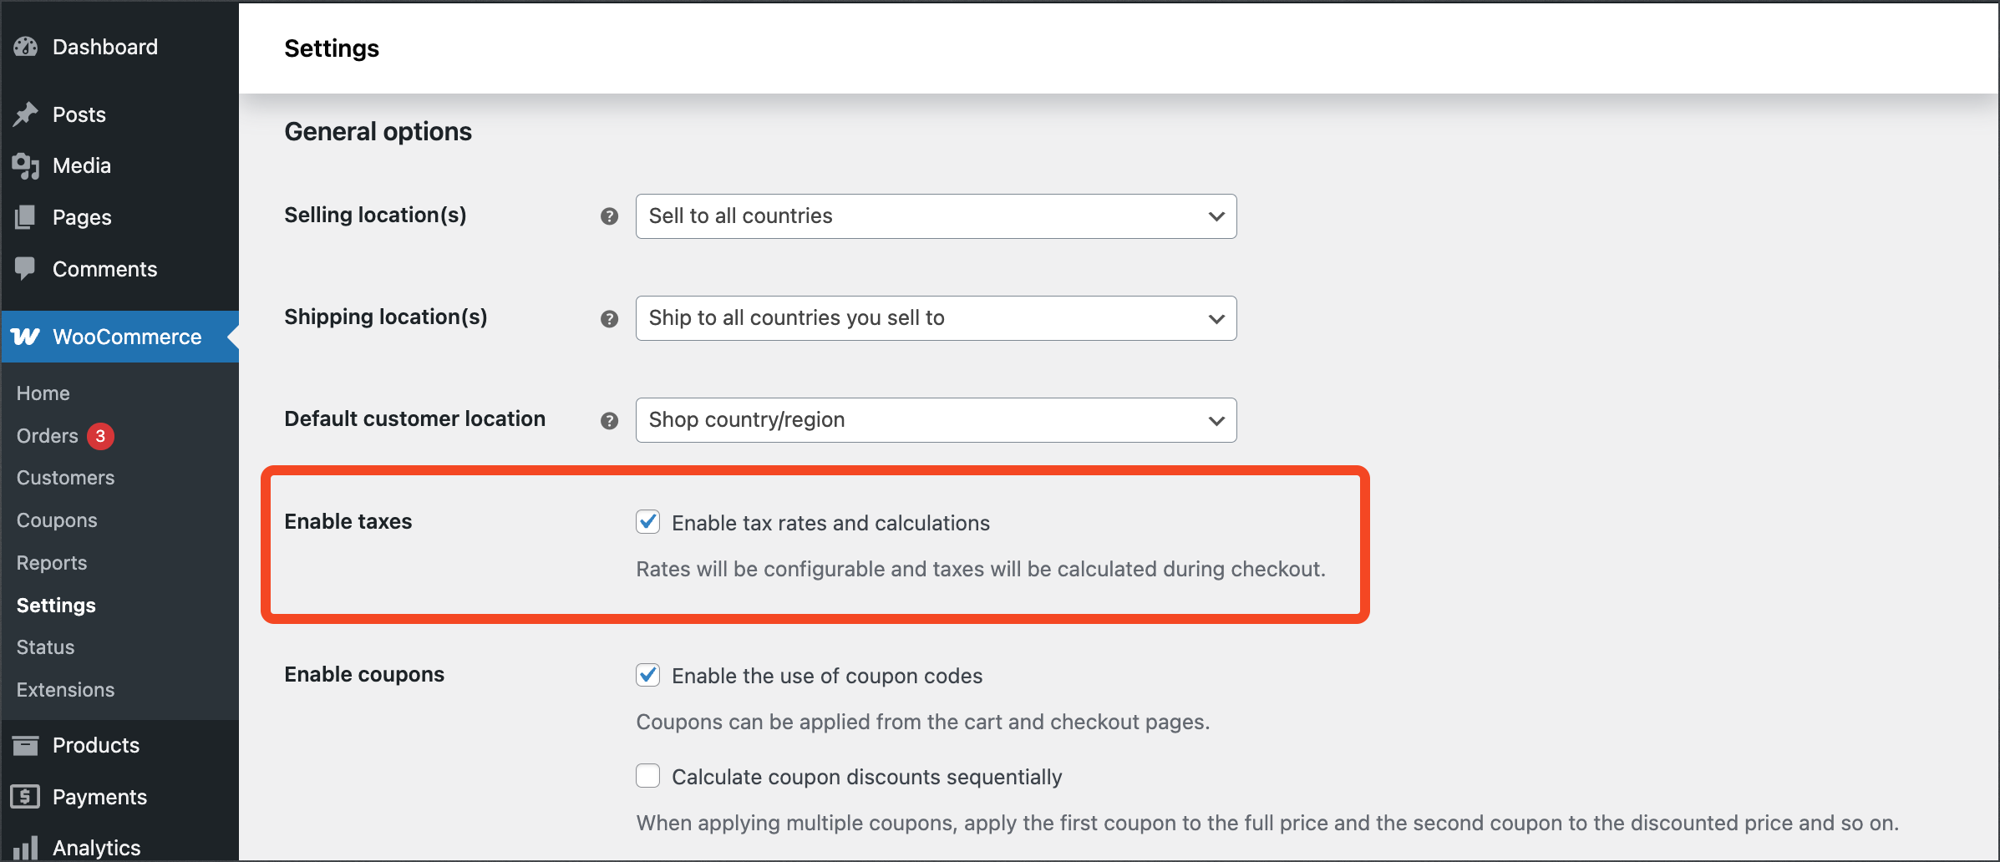Screen dimensions: 2000x862
Task: Expand the Default customer location dropdown
Action: tap(936, 420)
